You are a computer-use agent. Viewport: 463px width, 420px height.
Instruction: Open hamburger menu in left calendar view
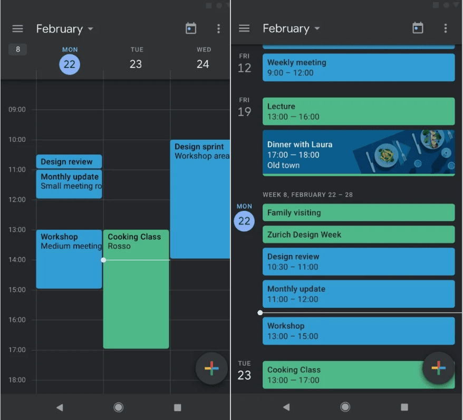[x=17, y=29]
